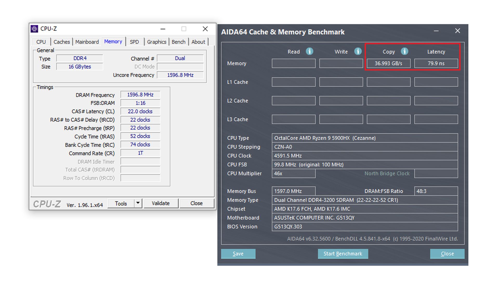
Task: Maximize the CPU-Z window
Action: click(184, 29)
